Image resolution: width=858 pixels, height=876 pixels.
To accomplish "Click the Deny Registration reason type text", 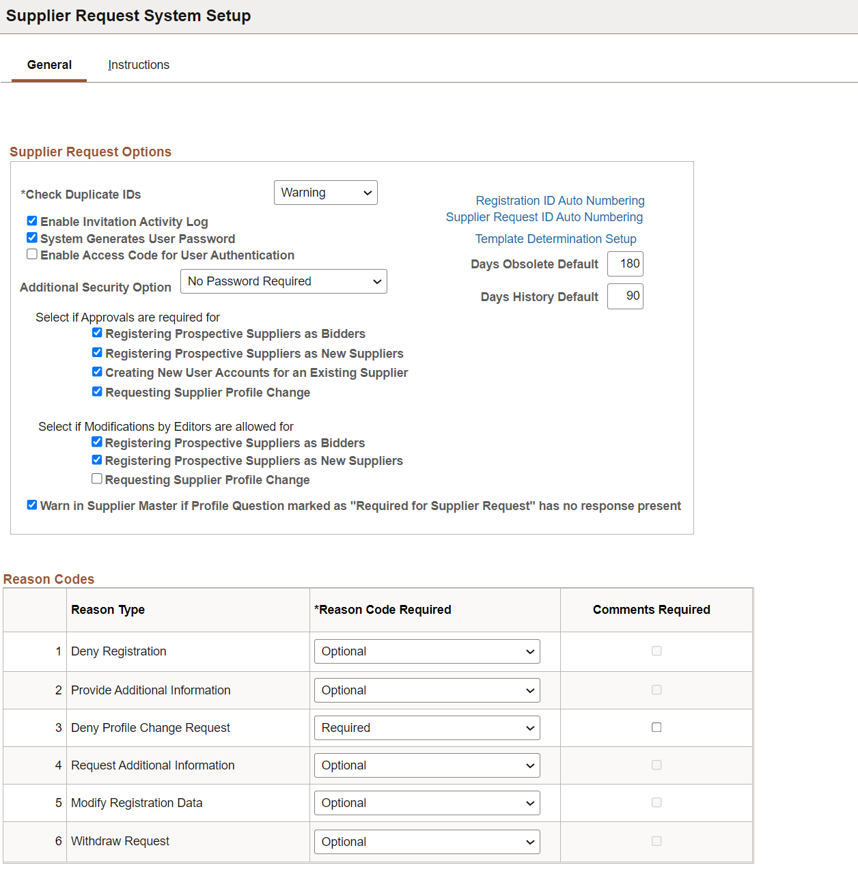I will tap(119, 651).
